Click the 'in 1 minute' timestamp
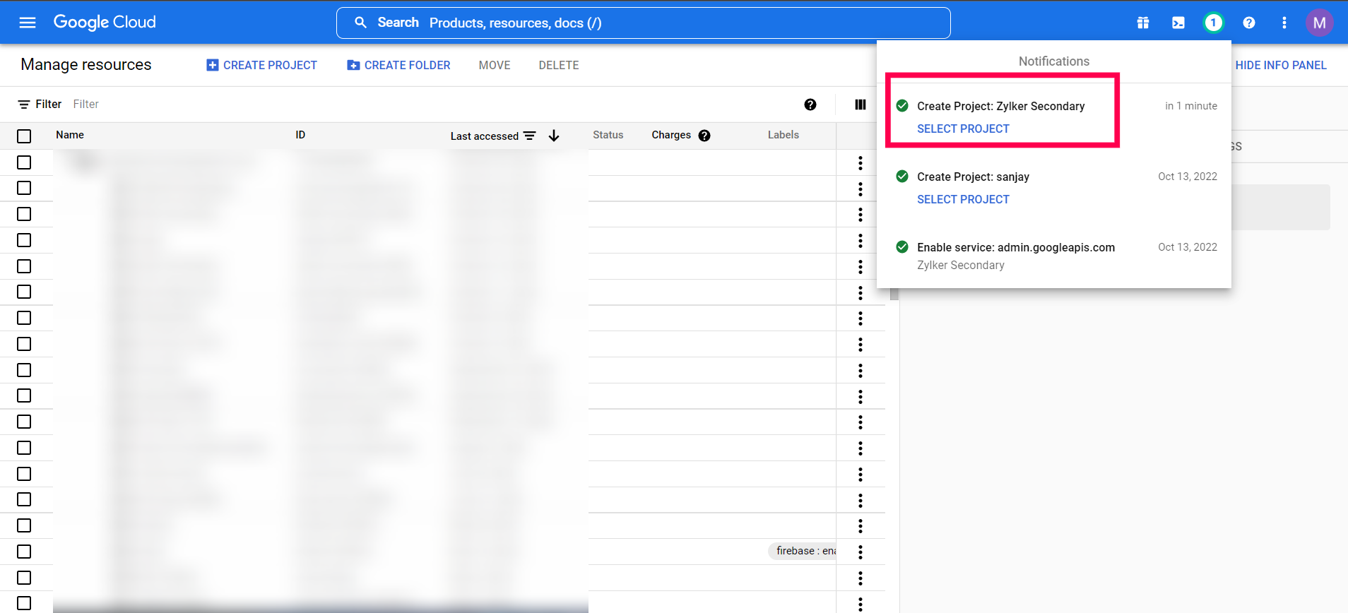 click(1191, 106)
